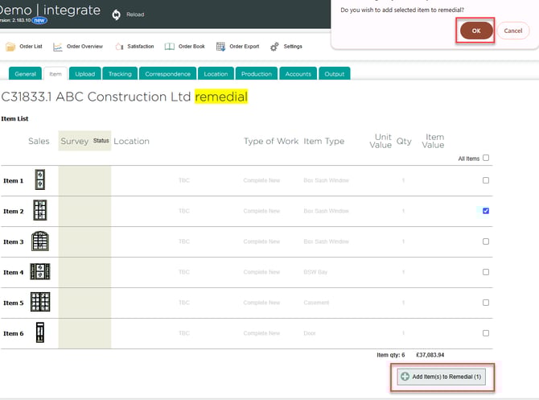Click Add Item(s) to Remedial button
Image resolution: width=539 pixels, height=400 pixels.
tap(441, 377)
